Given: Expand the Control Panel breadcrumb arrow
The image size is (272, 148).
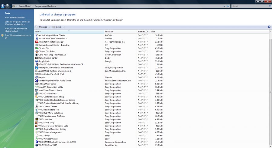Looking at the screenshot, I should (33, 6).
